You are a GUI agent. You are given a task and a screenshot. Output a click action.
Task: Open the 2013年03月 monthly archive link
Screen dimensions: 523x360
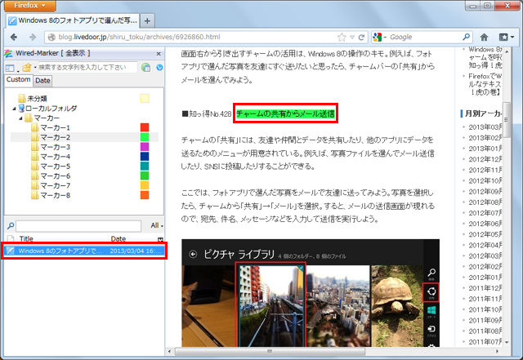point(485,127)
